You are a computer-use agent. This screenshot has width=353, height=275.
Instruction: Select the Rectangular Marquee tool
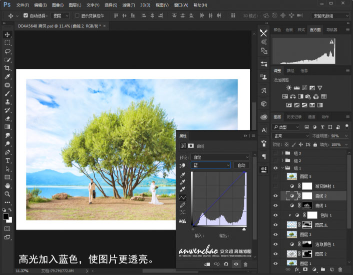point(7,43)
